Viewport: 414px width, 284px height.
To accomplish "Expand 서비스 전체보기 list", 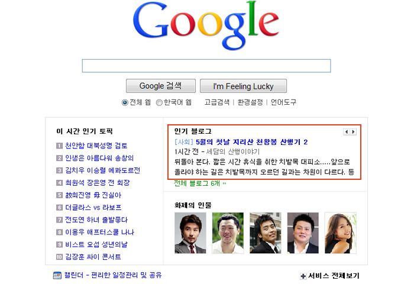I will coord(334,276).
